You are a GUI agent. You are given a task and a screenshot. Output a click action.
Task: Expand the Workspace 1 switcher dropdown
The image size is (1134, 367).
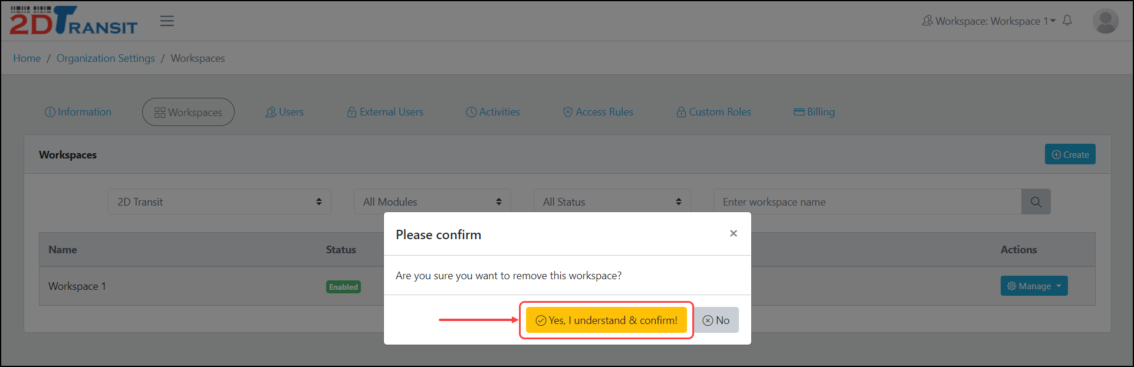tap(989, 21)
